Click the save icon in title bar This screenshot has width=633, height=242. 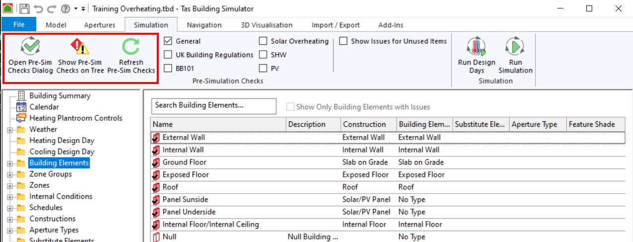pyautogui.click(x=24, y=9)
